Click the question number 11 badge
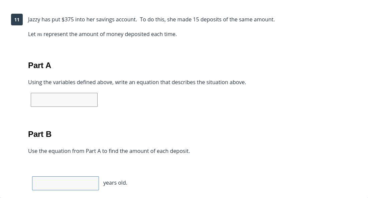 [17, 19]
